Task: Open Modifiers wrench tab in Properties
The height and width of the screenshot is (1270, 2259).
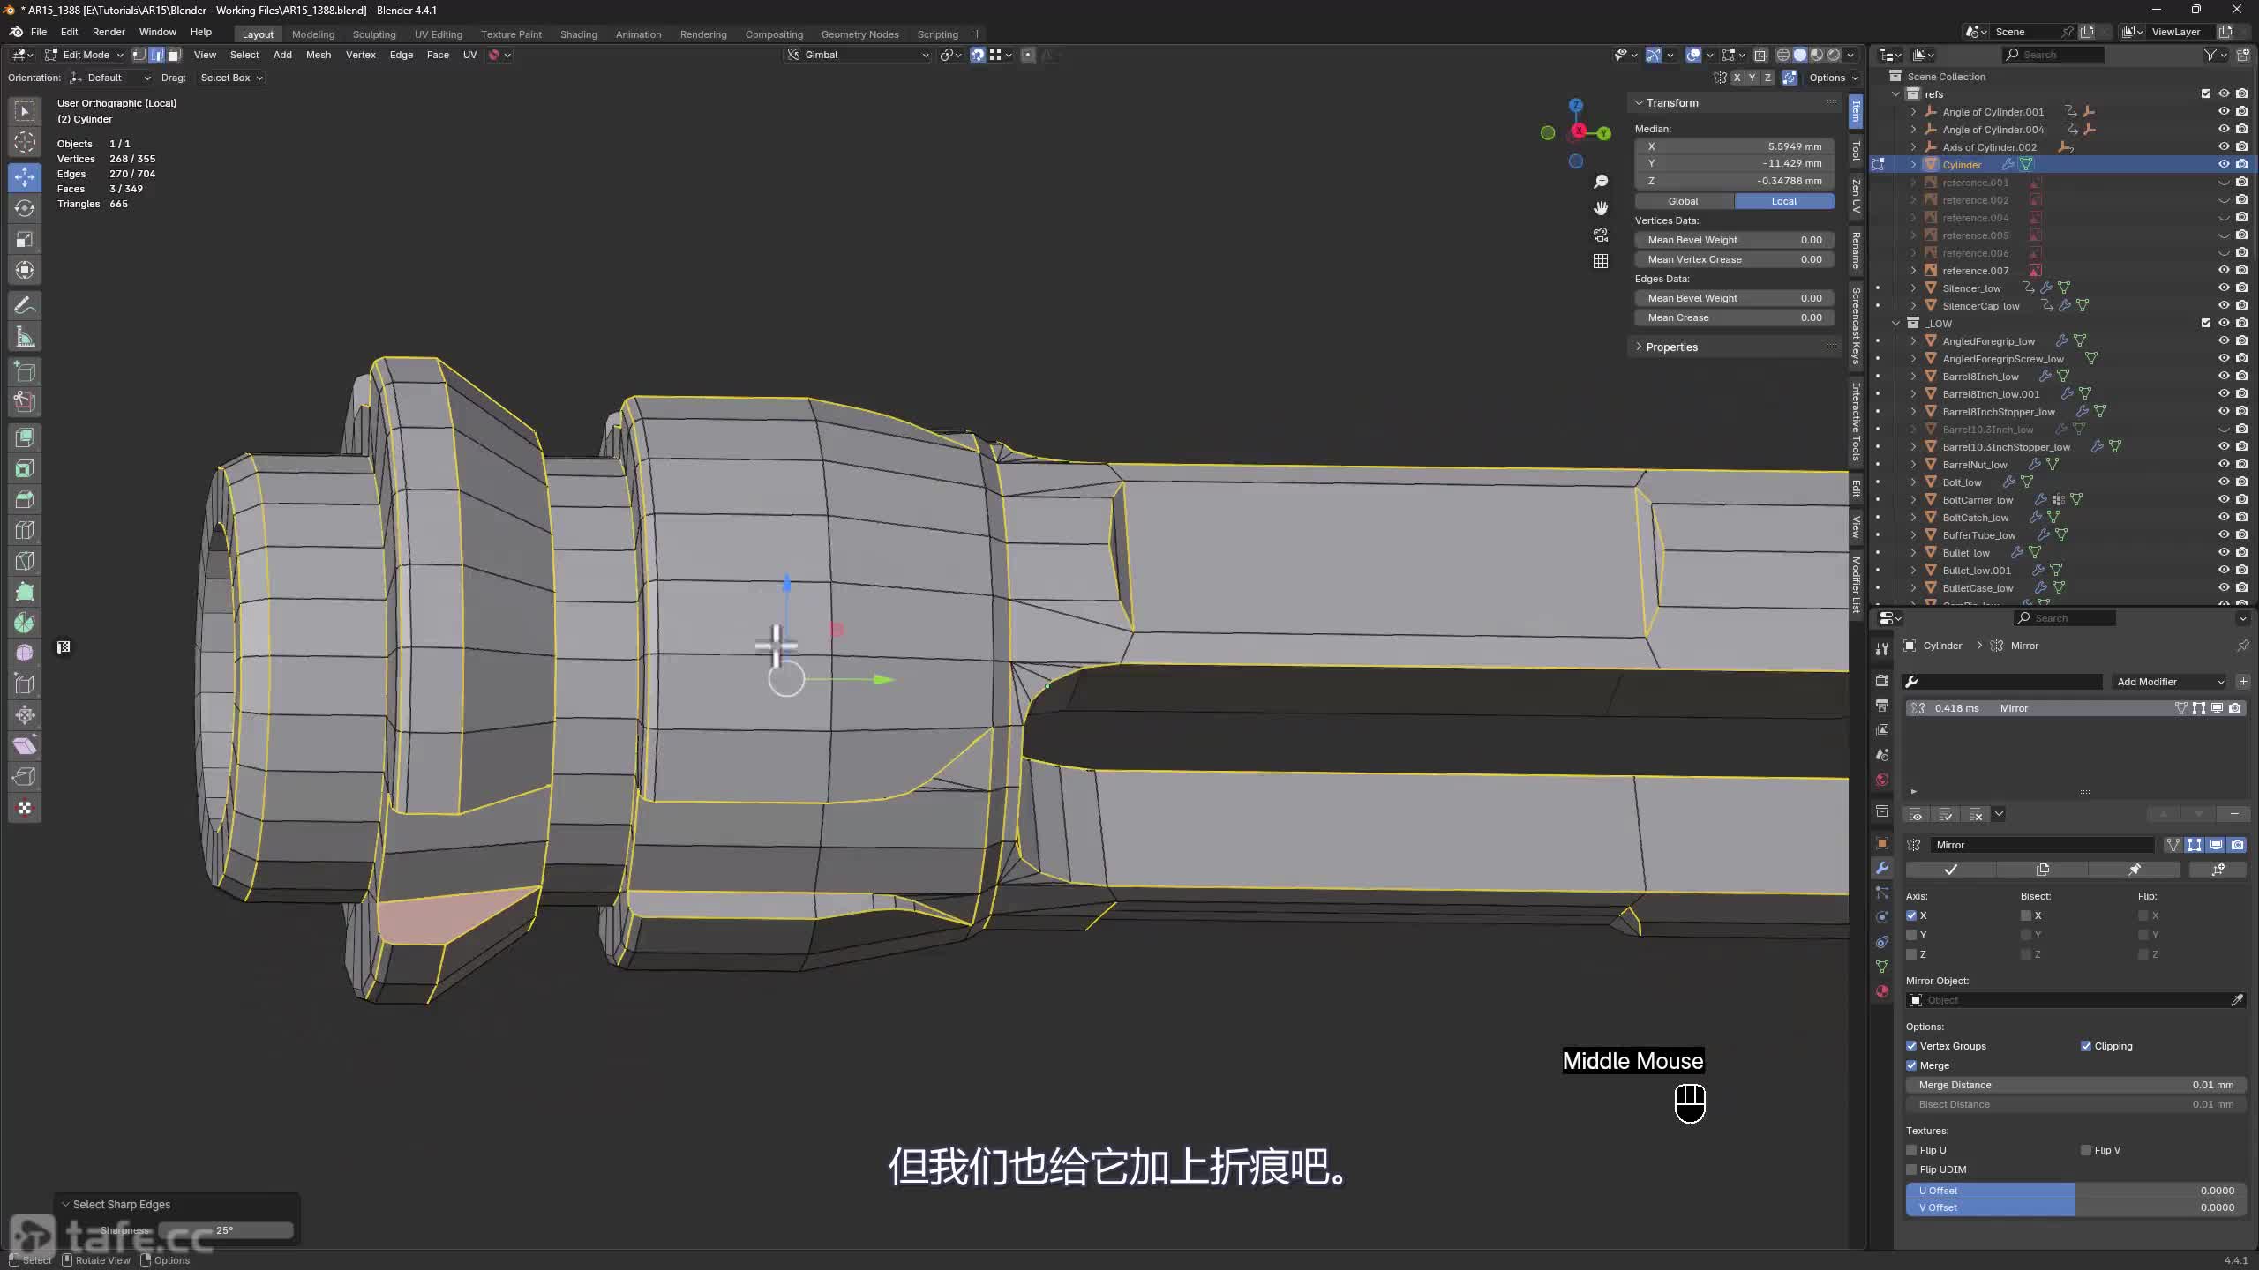Action: 1882,868
